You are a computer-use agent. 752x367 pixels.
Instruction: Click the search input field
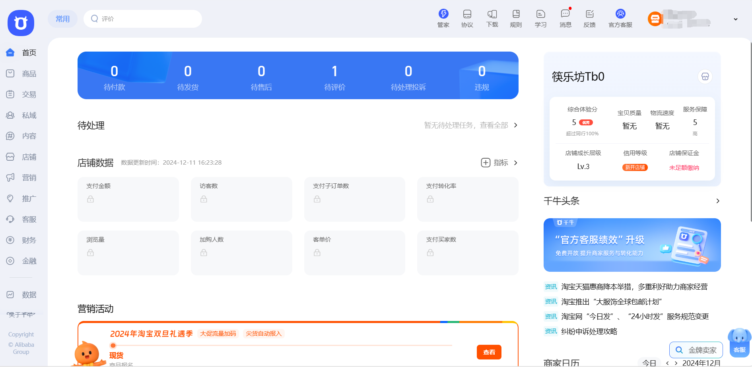(143, 19)
